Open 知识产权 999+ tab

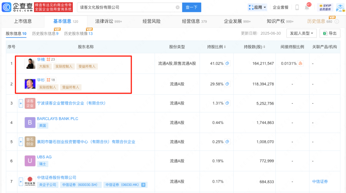(x=280, y=22)
